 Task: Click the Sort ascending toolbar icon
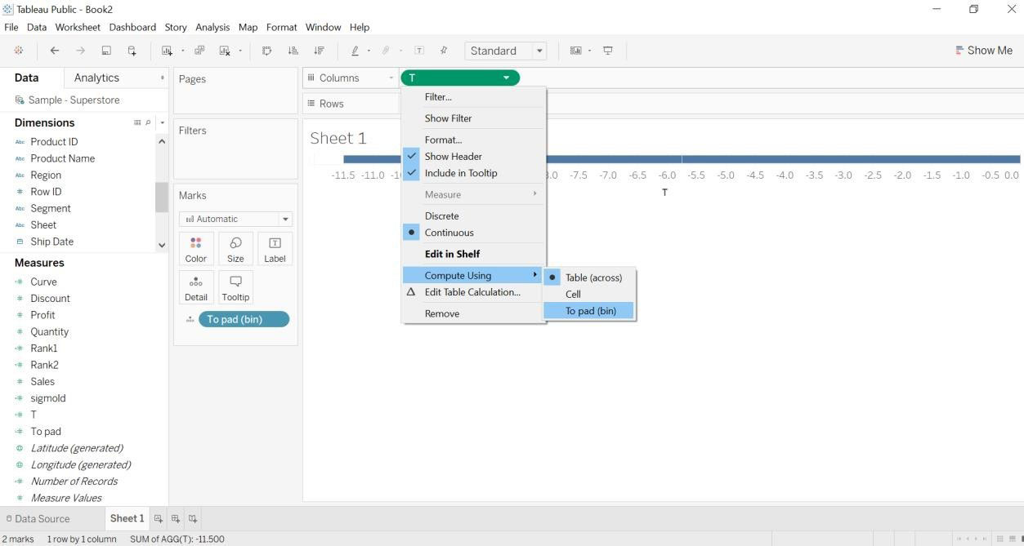point(293,51)
